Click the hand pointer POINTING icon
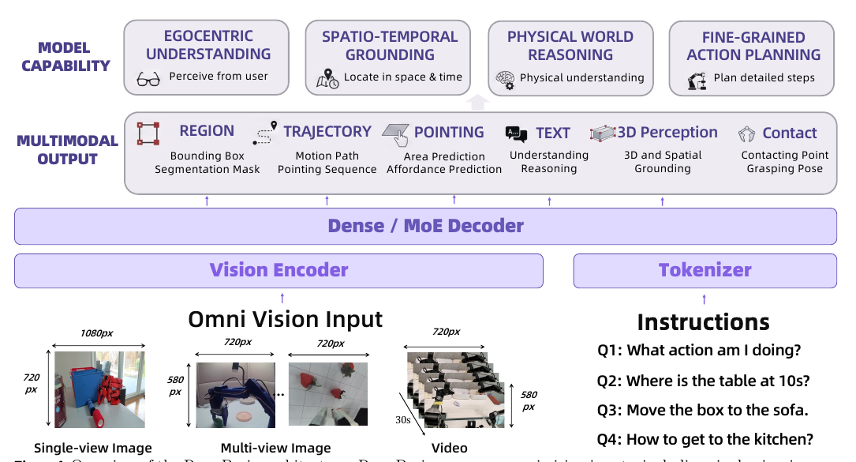The width and height of the screenshot is (856, 462). [x=396, y=134]
